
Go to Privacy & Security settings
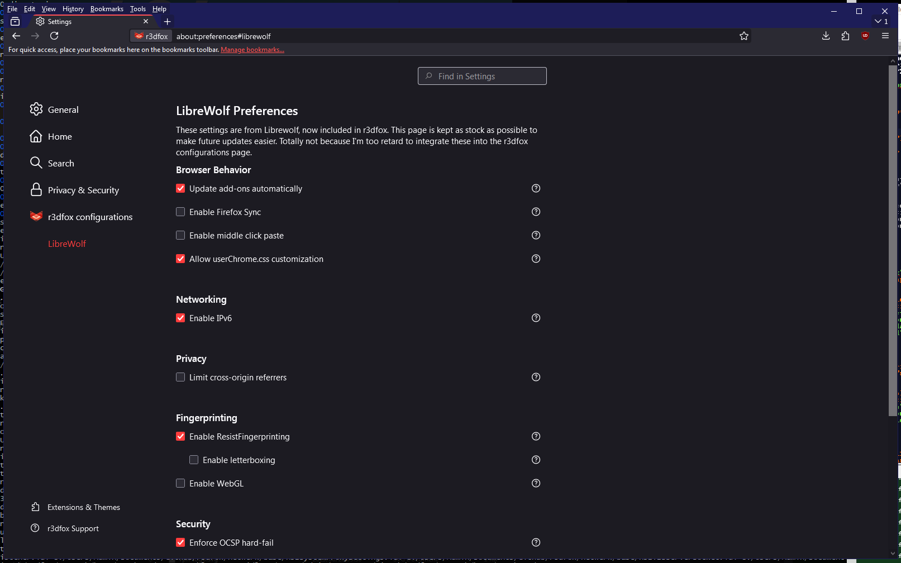[x=83, y=190]
